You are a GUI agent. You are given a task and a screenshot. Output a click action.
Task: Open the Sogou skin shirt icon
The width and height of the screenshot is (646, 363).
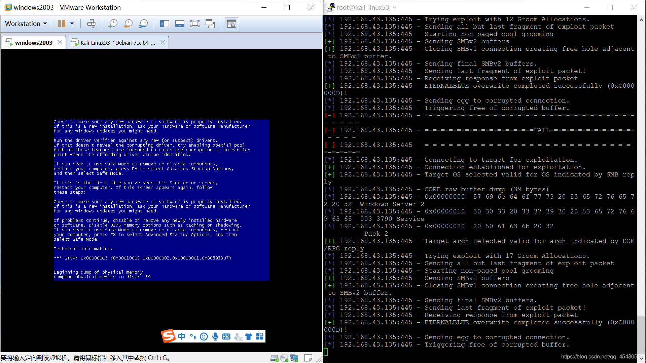tap(249, 336)
